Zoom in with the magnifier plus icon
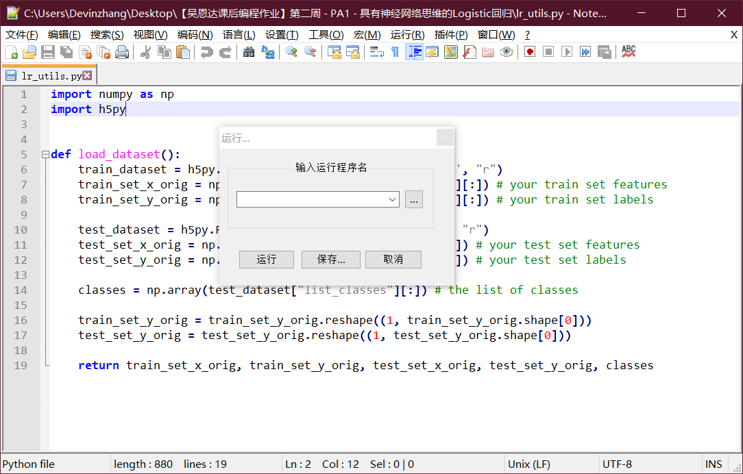Screen dimensions: 743x474 291,52
